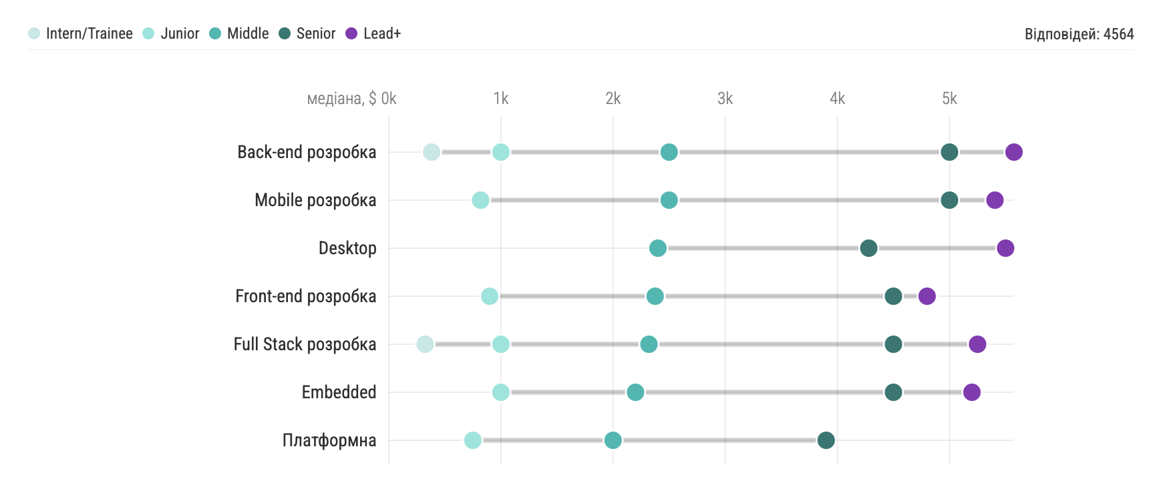The height and width of the screenshot is (479, 1161).
Task: Click the Lead+ legend item
Action: [373, 33]
